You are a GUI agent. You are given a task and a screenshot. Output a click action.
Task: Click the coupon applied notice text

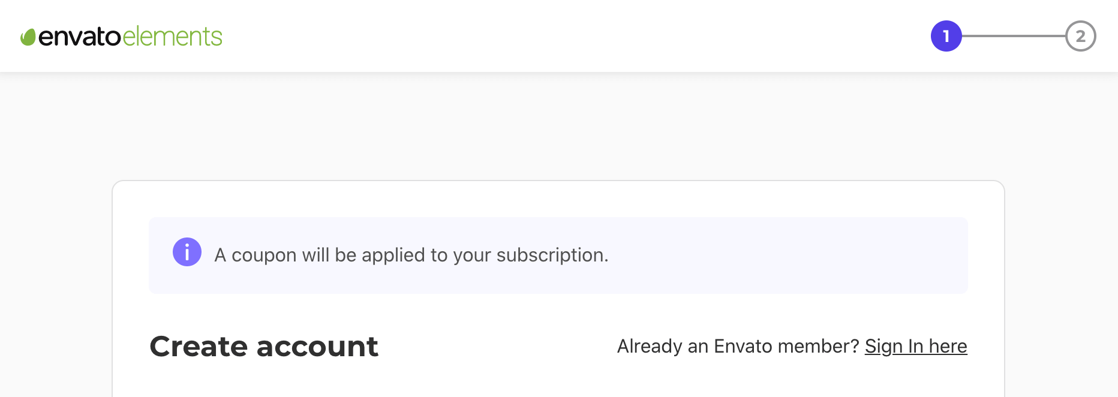(411, 255)
